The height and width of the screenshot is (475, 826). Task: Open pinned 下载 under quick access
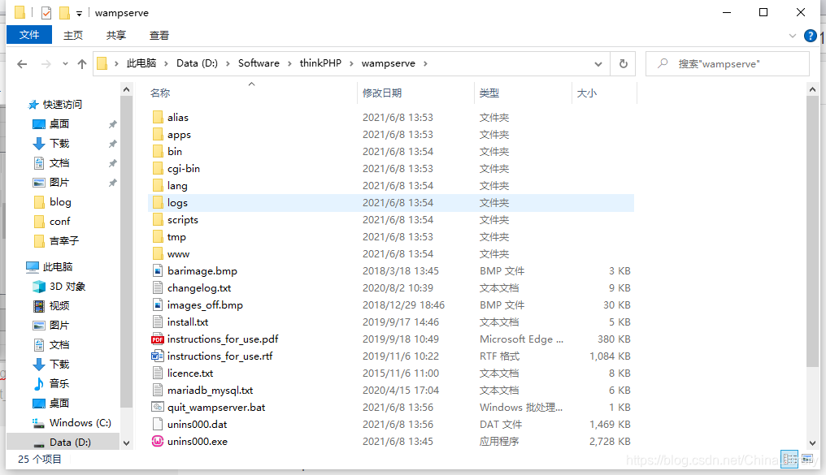[x=59, y=144]
